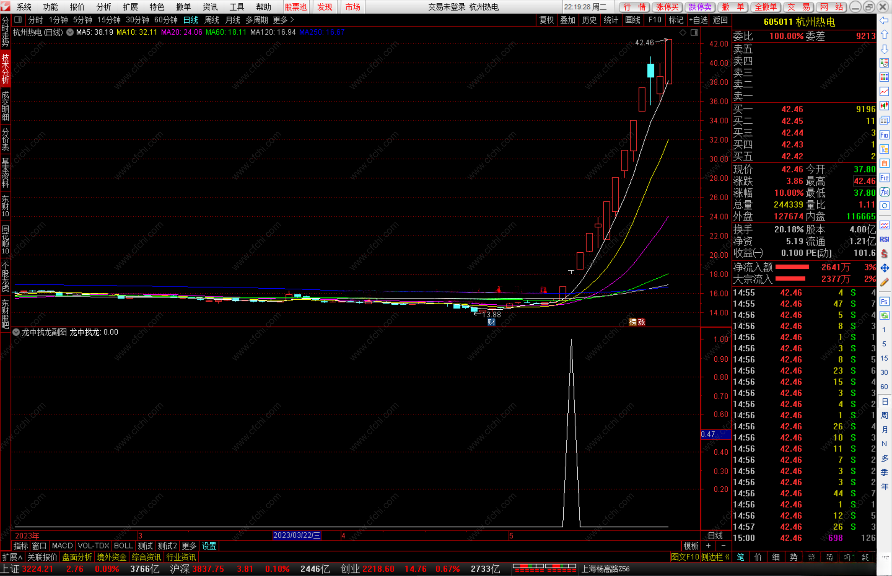Switch to the 周线 weekly period tab
This screenshot has height=576, width=892.
[212, 20]
